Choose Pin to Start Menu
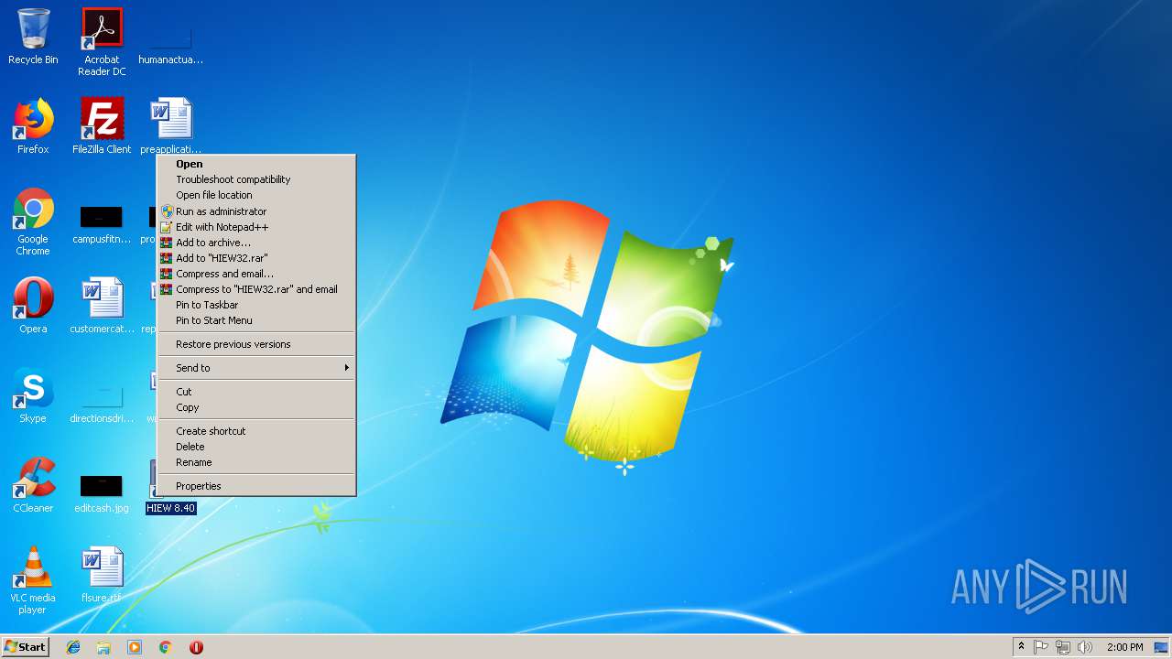 (x=256, y=320)
